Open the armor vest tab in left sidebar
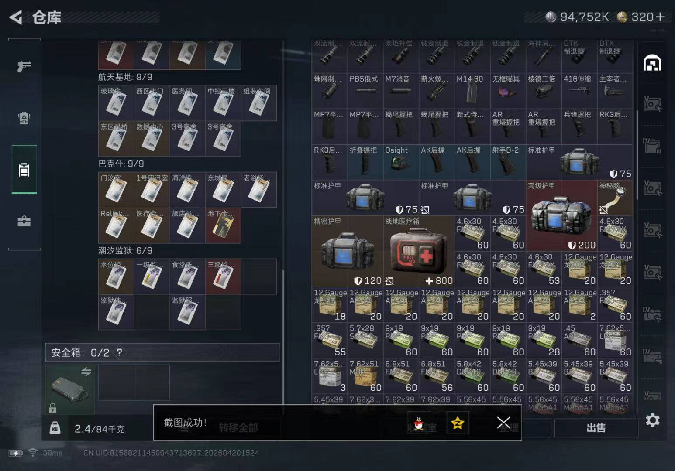675x471 pixels. point(24,118)
